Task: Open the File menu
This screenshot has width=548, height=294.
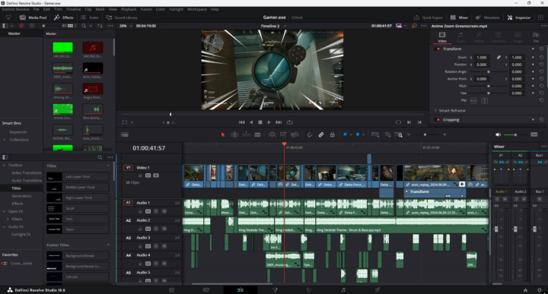Action: (36, 9)
